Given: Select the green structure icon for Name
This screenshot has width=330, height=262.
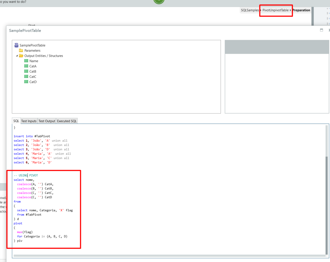Looking at the screenshot, I should [26, 61].
